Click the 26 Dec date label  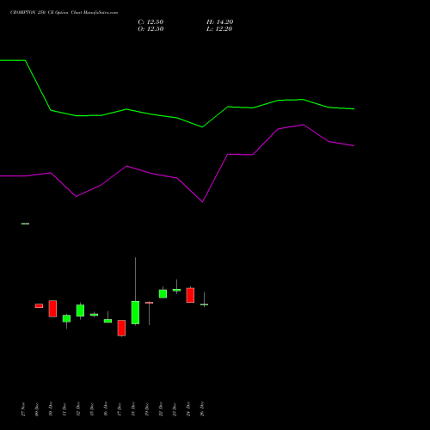pyautogui.click(x=202, y=409)
